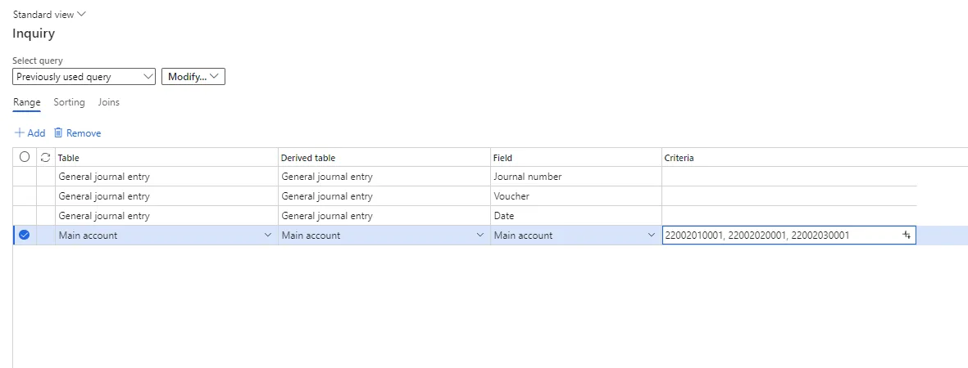Click Derived table cell in Journal number row
Image resolution: width=968 pixels, height=368 pixels.
[384, 177]
